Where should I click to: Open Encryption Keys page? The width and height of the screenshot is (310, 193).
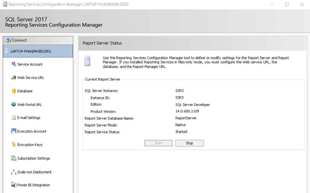pyautogui.click(x=30, y=145)
